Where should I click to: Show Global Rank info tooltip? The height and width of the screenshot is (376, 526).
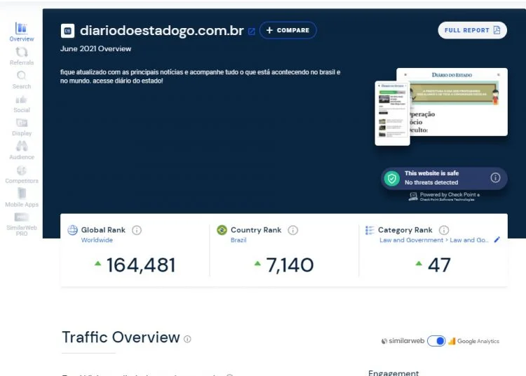pos(137,230)
